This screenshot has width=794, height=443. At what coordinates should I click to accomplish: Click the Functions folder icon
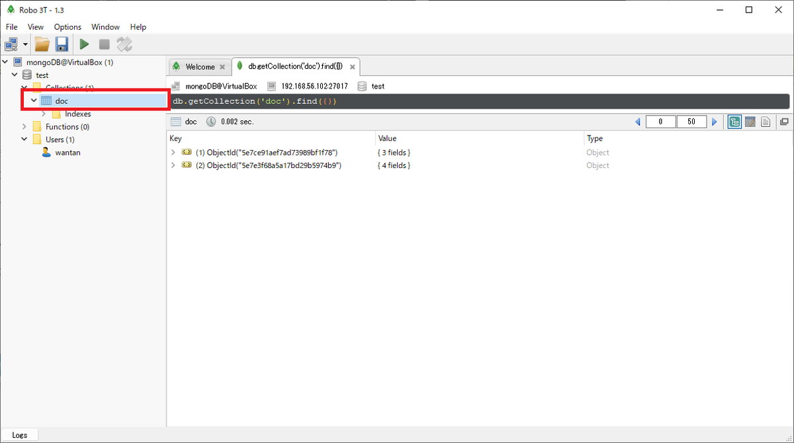point(37,126)
